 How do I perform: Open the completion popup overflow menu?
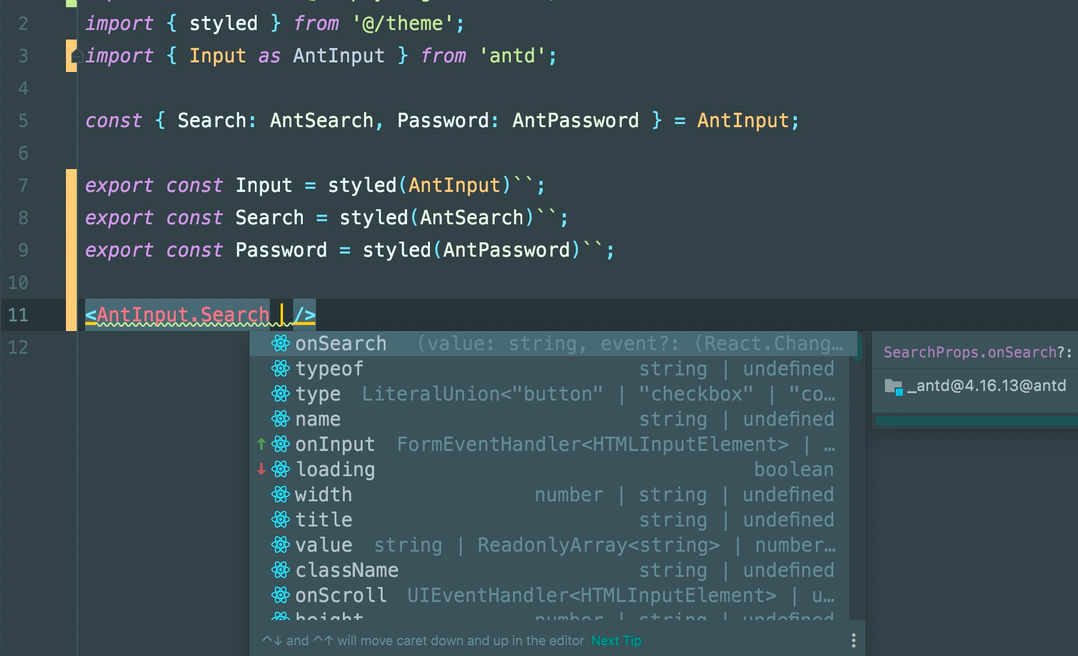(853, 640)
